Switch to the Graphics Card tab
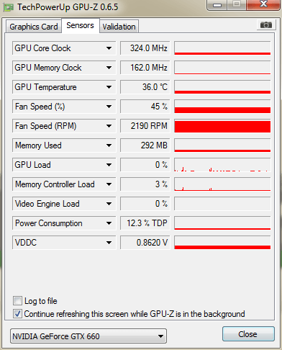This screenshot has height=350, width=282. click(34, 27)
